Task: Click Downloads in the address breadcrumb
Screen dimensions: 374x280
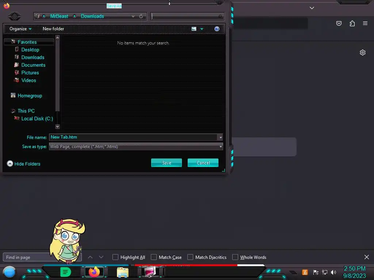Action: (x=92, y=16)
